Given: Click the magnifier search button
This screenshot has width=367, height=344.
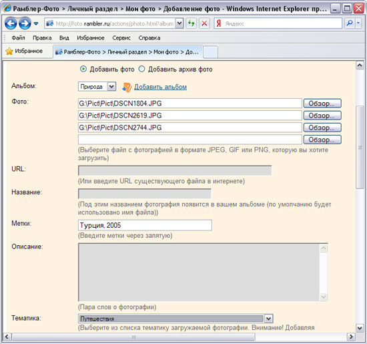Looking at the screenshot, I should tap(350, 23).
